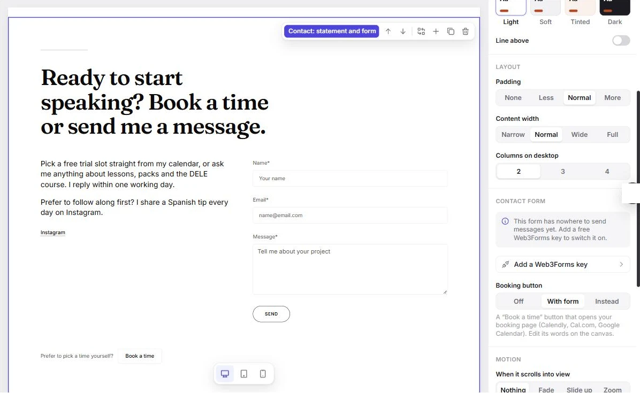Set content width to Narrow

(x=513, y=135)
